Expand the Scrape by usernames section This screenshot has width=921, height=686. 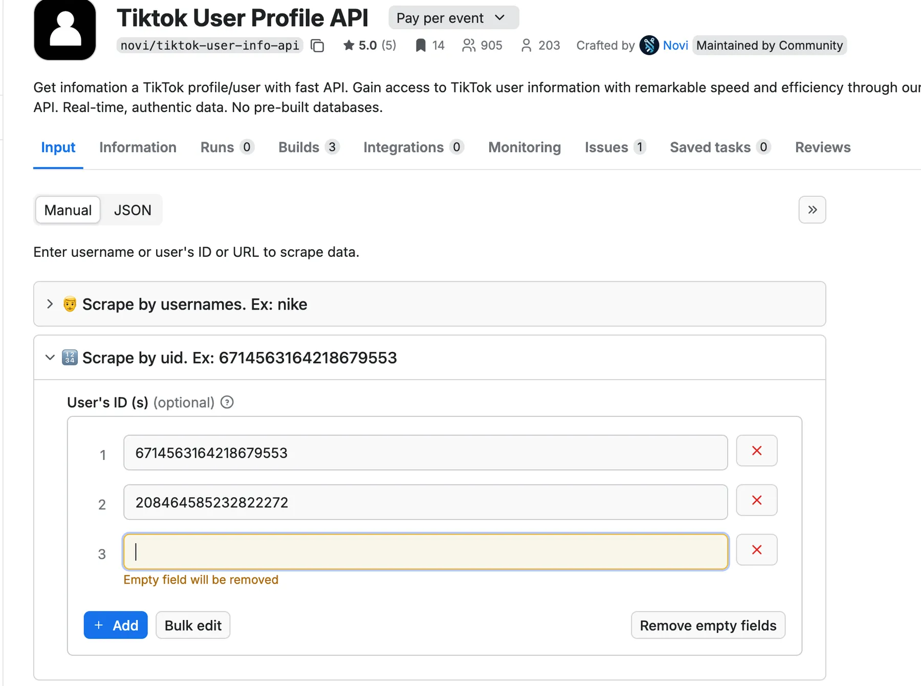click(x=50, y=304)
